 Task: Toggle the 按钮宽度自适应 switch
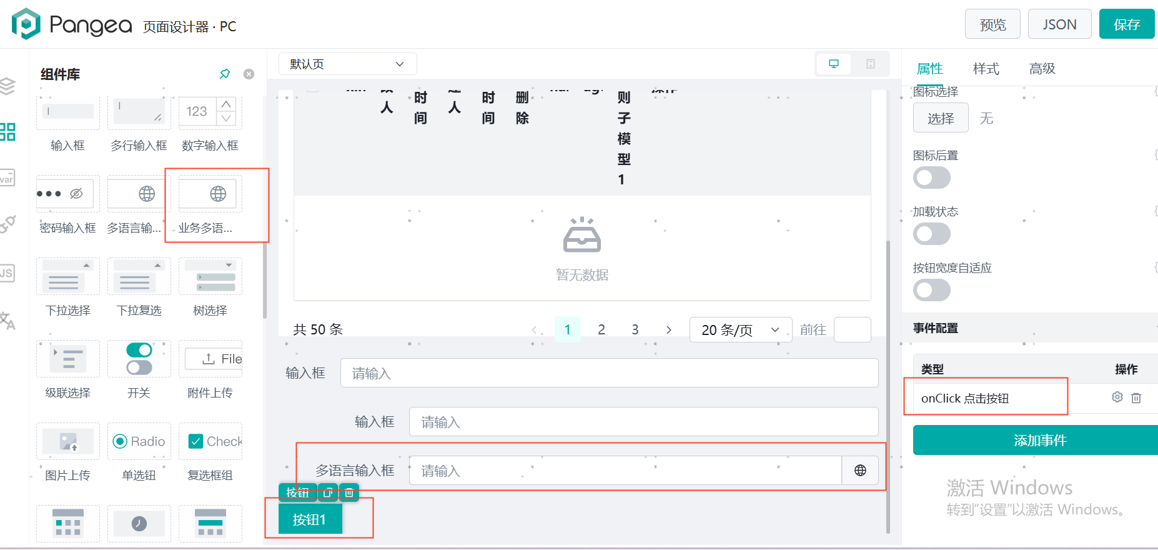tap(932, 290)
